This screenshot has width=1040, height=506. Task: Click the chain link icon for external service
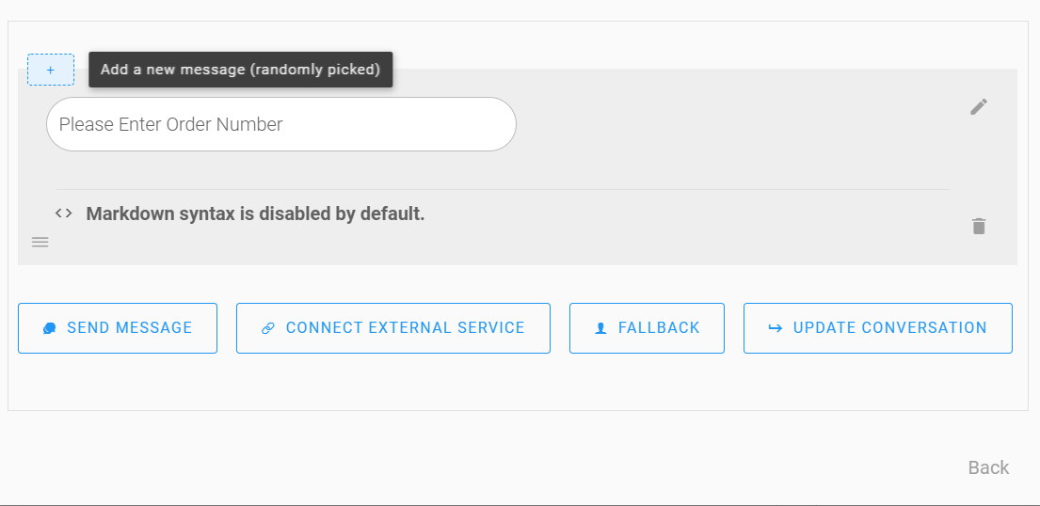268,328
